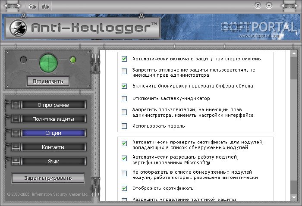Enable Использовать пароль checkbox
The width and height of the screenshot is (302, 206).
[124, 126]
